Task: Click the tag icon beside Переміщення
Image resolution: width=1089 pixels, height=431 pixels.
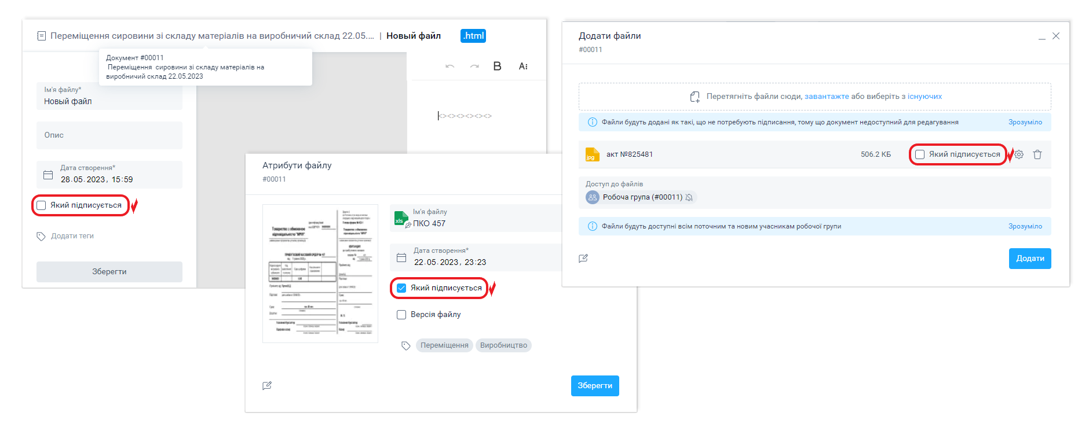Action: (x=406, y=346)
